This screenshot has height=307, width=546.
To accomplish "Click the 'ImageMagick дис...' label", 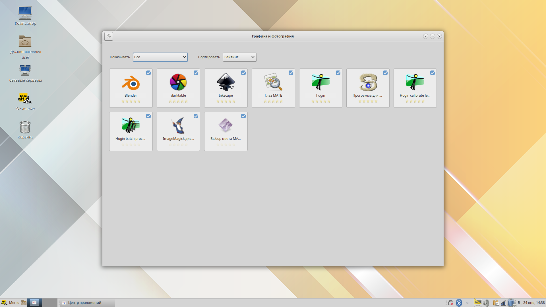I will click(178, 139).
